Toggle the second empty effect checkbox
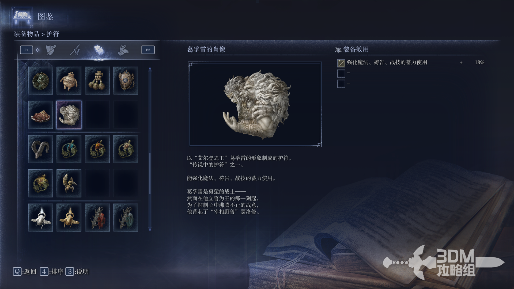 pyautogui.click(x=341, y=73)
